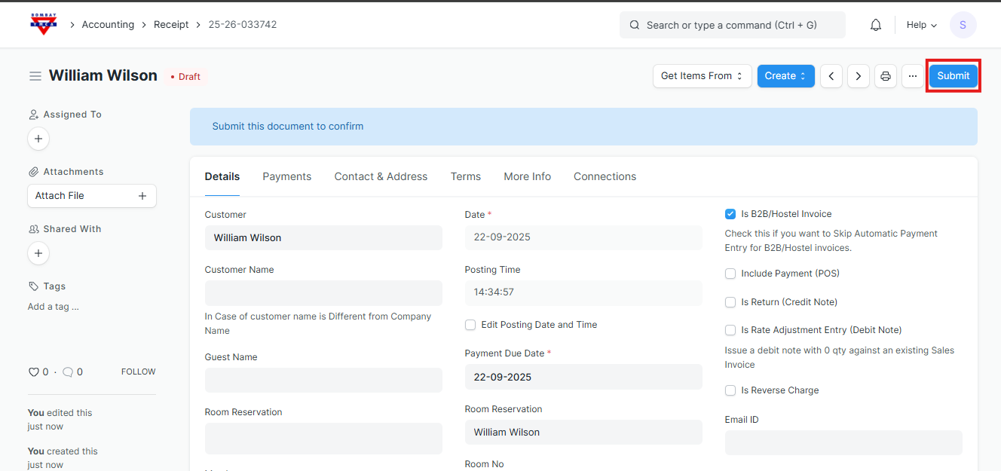Toggle the sidebar hamburger icon
This screenshot has height=471, width=1001.
tap(35, 76)
